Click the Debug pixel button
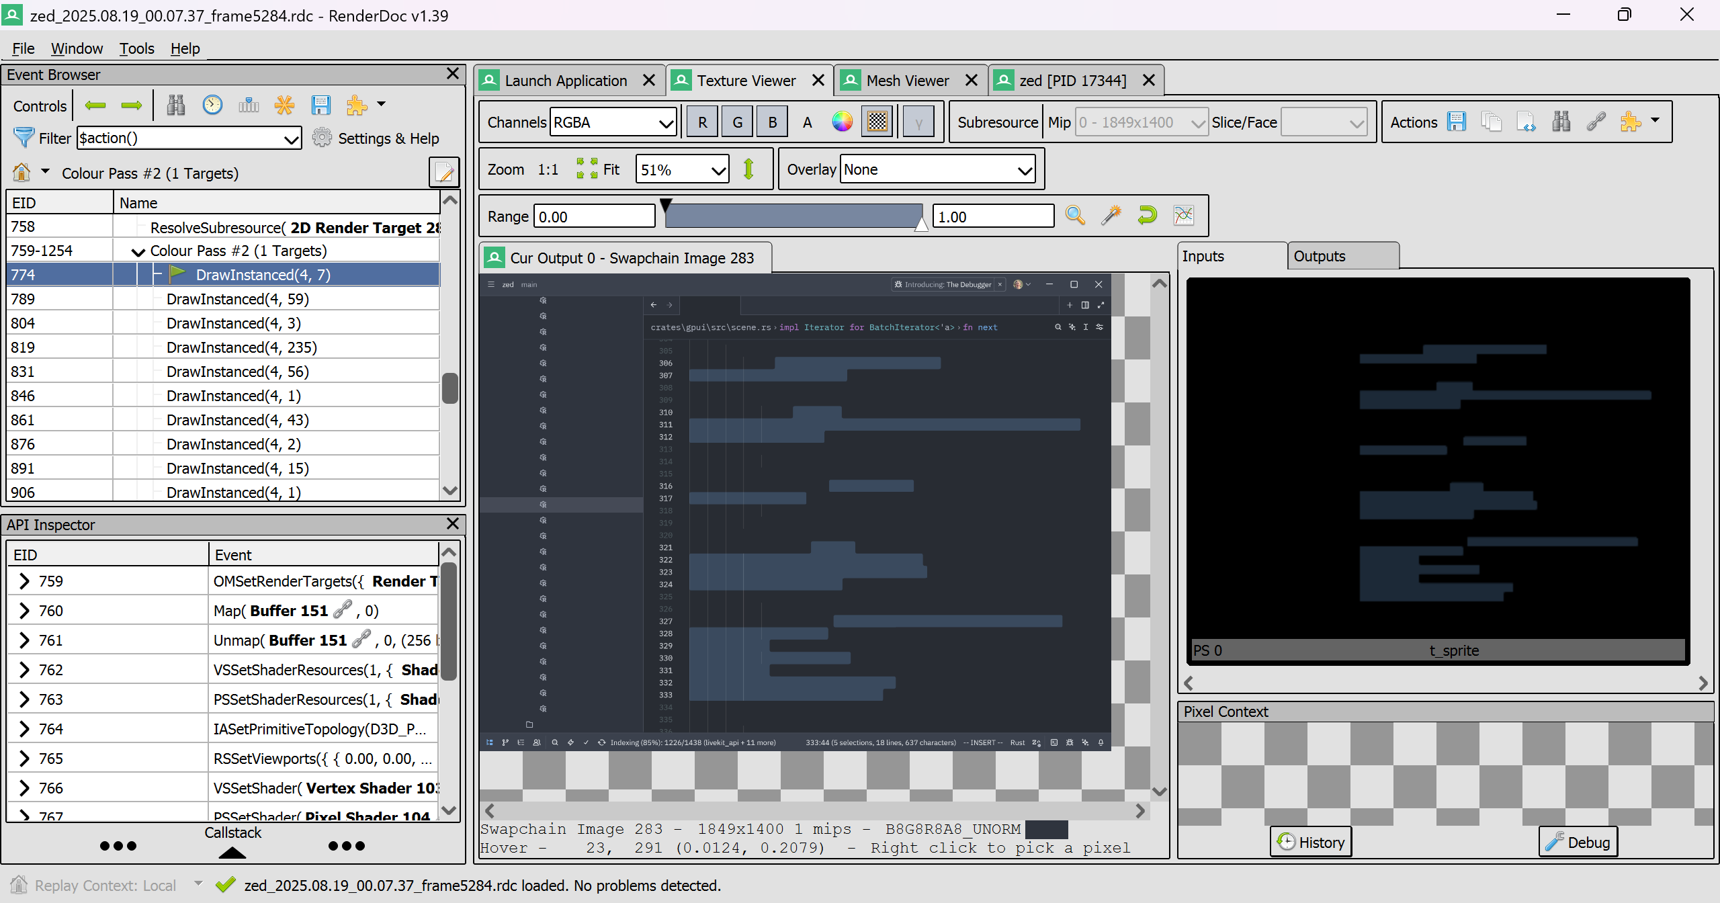 (1578, 841)
